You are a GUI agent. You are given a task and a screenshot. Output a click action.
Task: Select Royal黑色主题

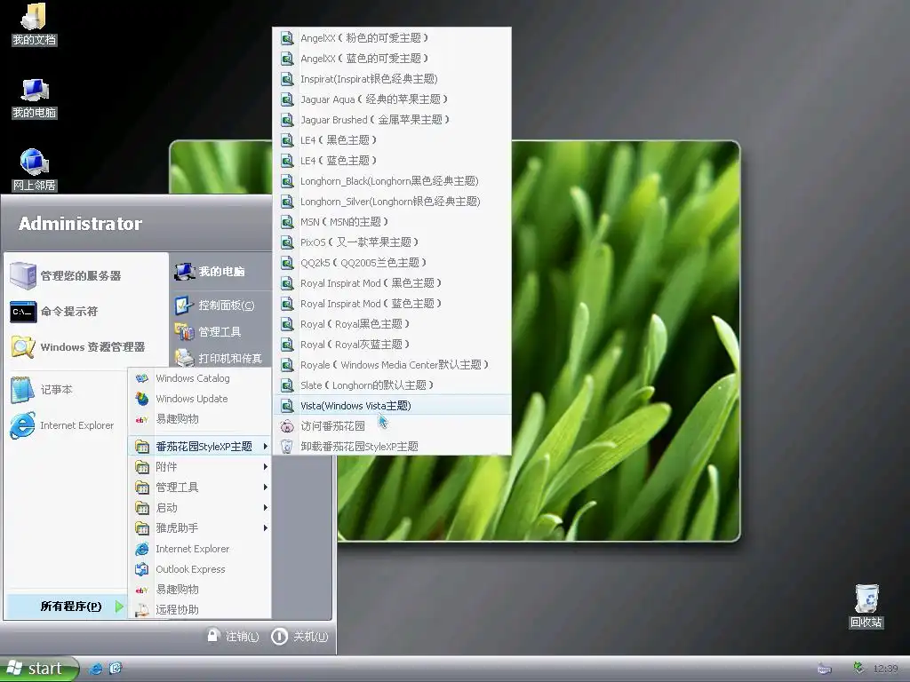click(392, 323)
